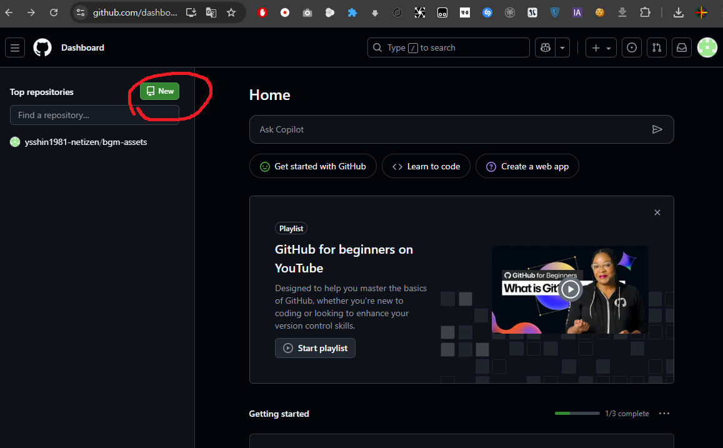Expand the Copilot dropdown arrow
Viewport: 723px width, 448px height.
pos(562,47)
